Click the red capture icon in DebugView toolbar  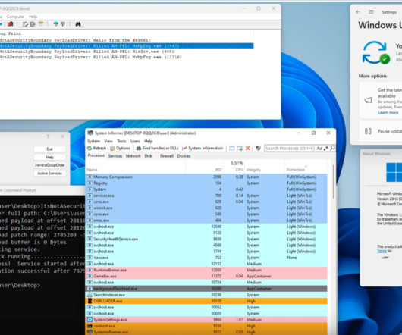click(11, 24)
